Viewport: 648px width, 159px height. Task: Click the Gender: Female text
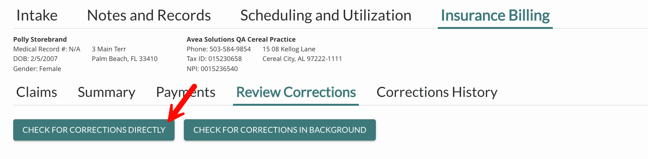[x=37, y=69]
